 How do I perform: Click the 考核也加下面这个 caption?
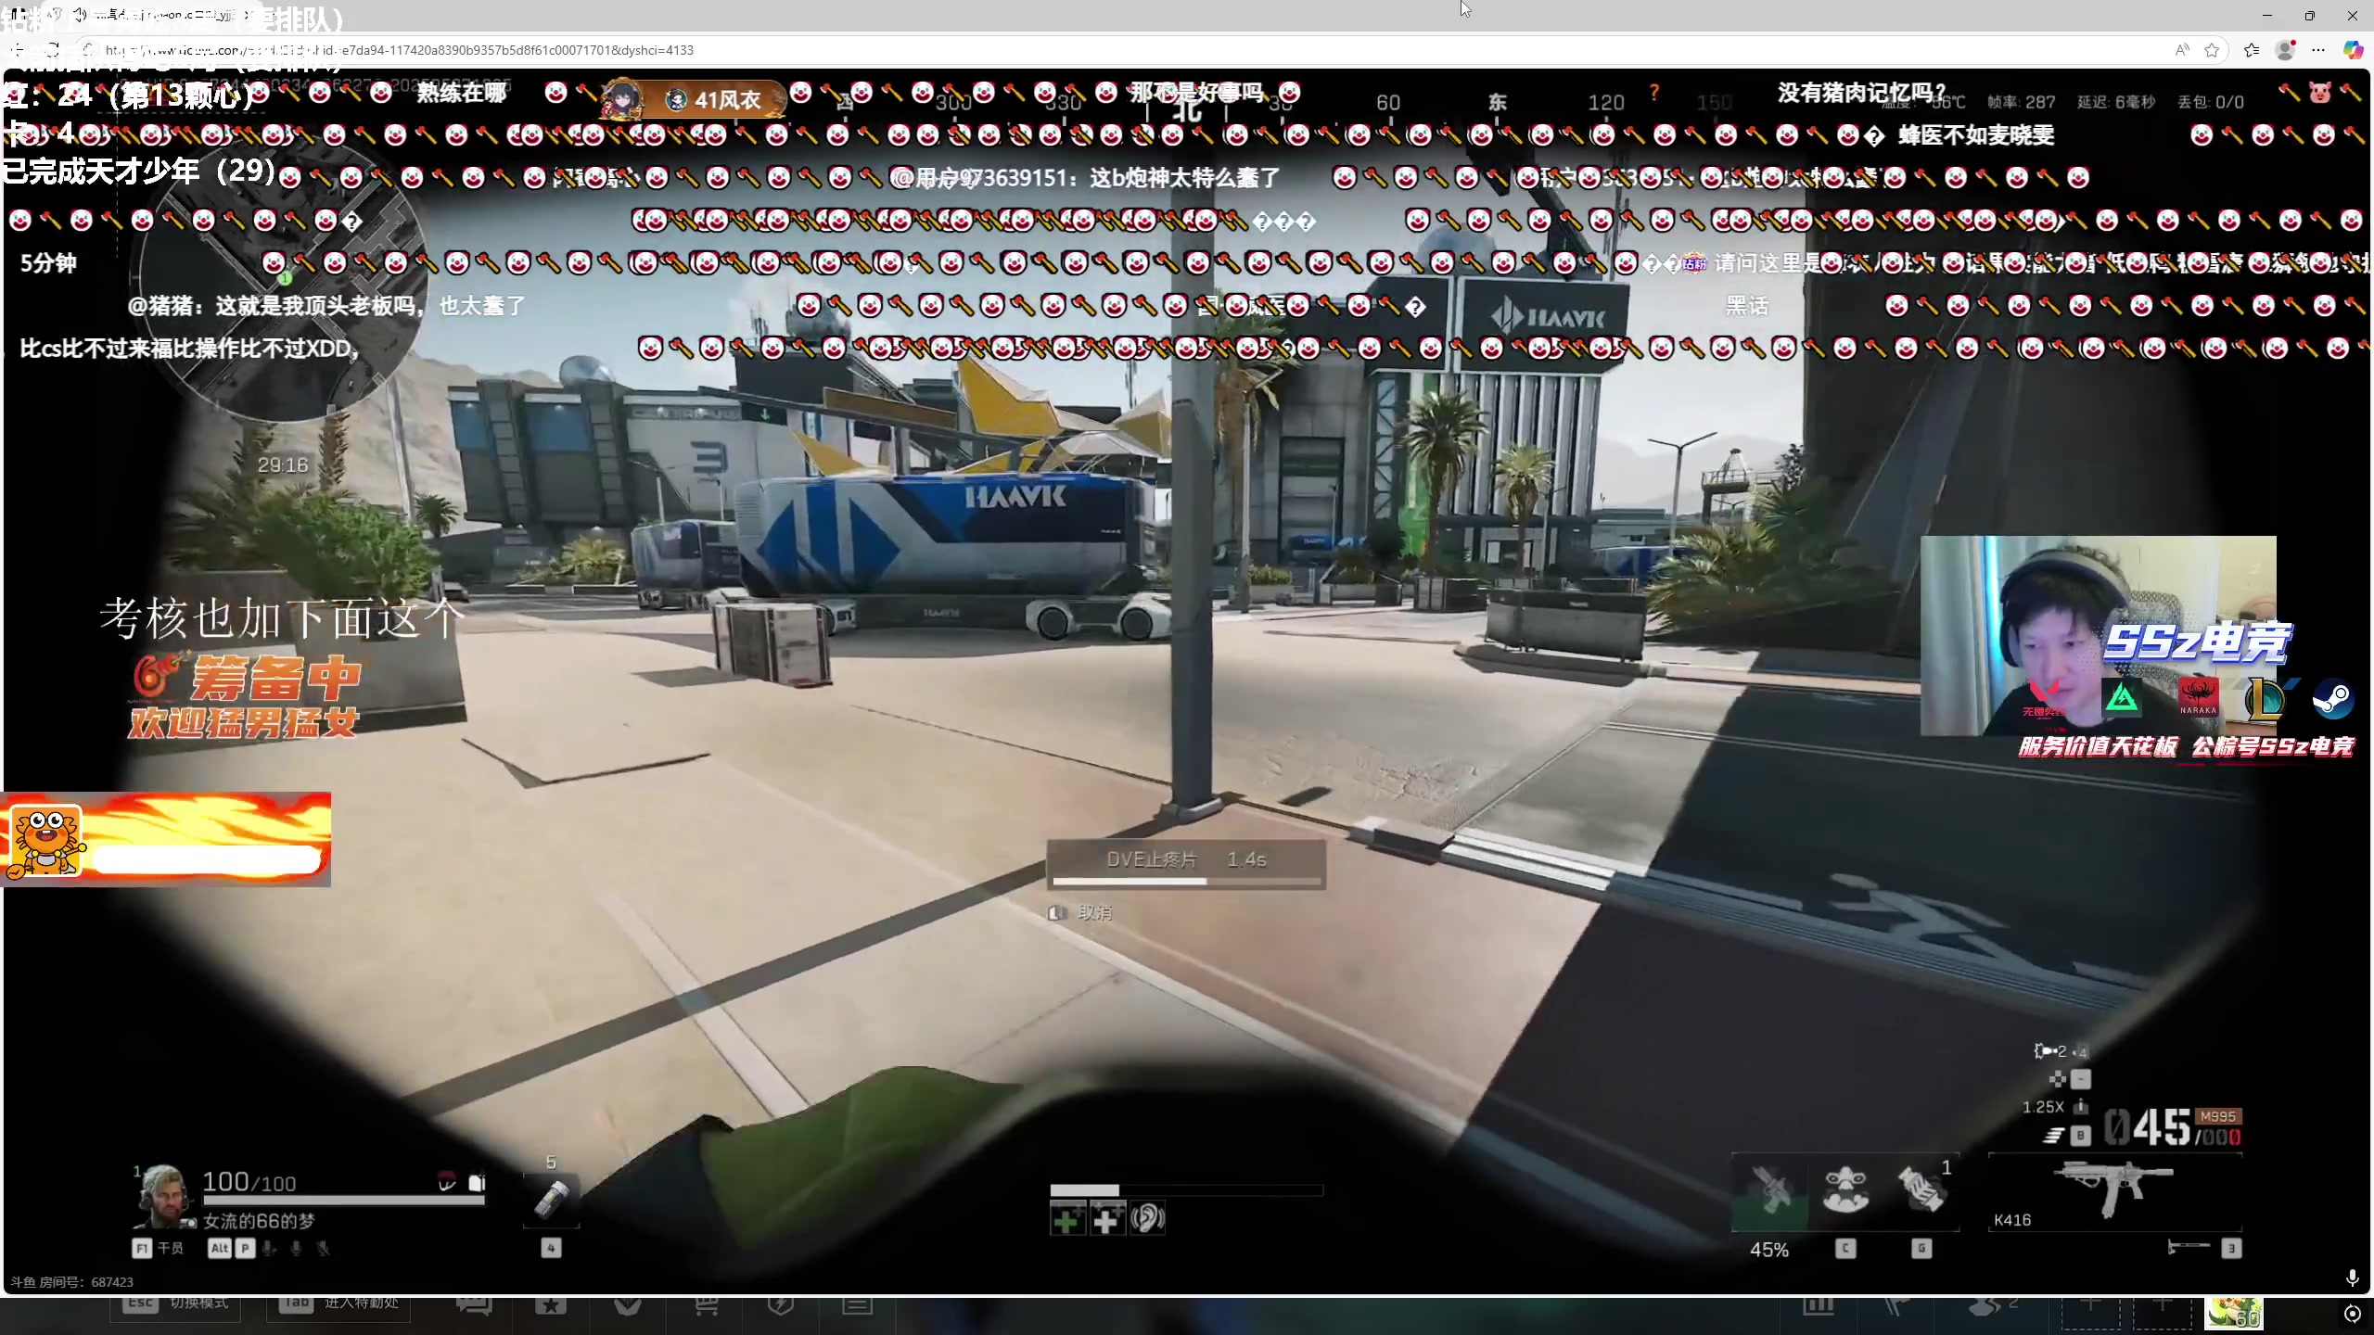[x=282, y=618]
